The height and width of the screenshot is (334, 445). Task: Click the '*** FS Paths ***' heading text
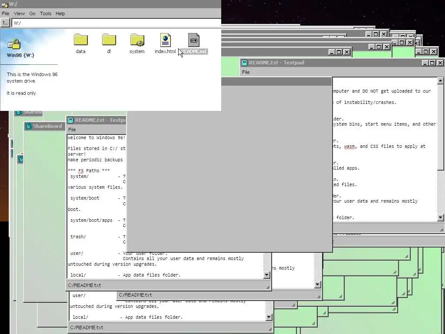[x=89, y=170]
